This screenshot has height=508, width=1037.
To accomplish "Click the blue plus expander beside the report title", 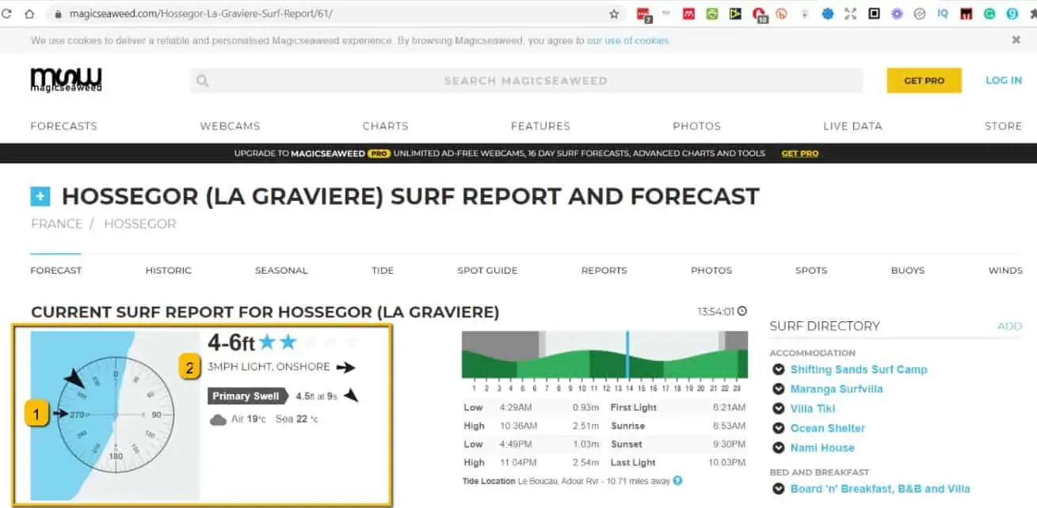I will click(40, 195).
